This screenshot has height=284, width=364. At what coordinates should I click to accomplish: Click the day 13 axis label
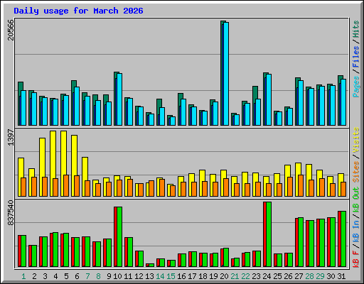click(149, 276)
